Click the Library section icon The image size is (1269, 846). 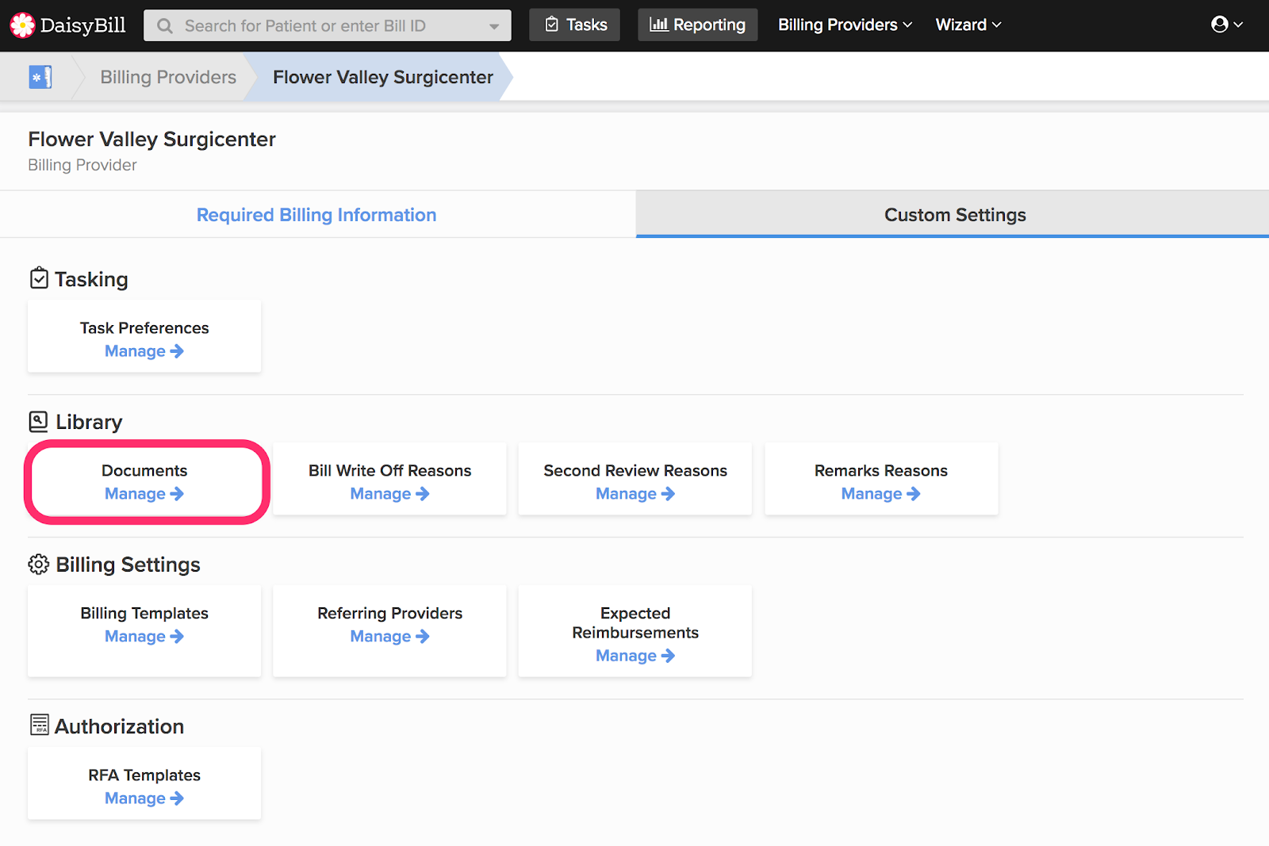coord(38,421)
